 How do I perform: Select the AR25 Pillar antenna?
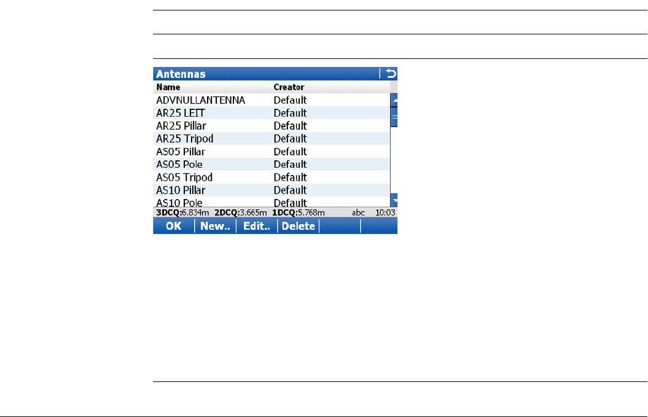(271, 126)
